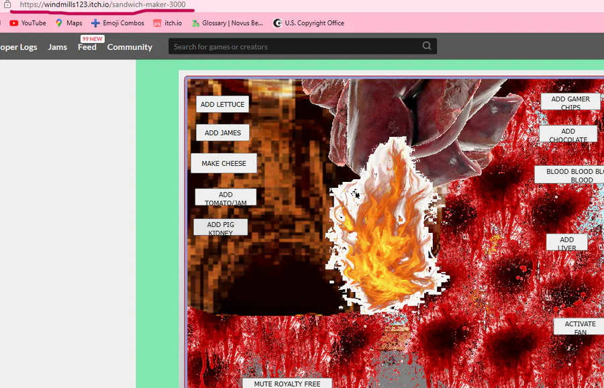Click the 99 NEW badge on Feed
This screenshot has width=604, height=388.
pyautogui.click(x=93, y=39)
